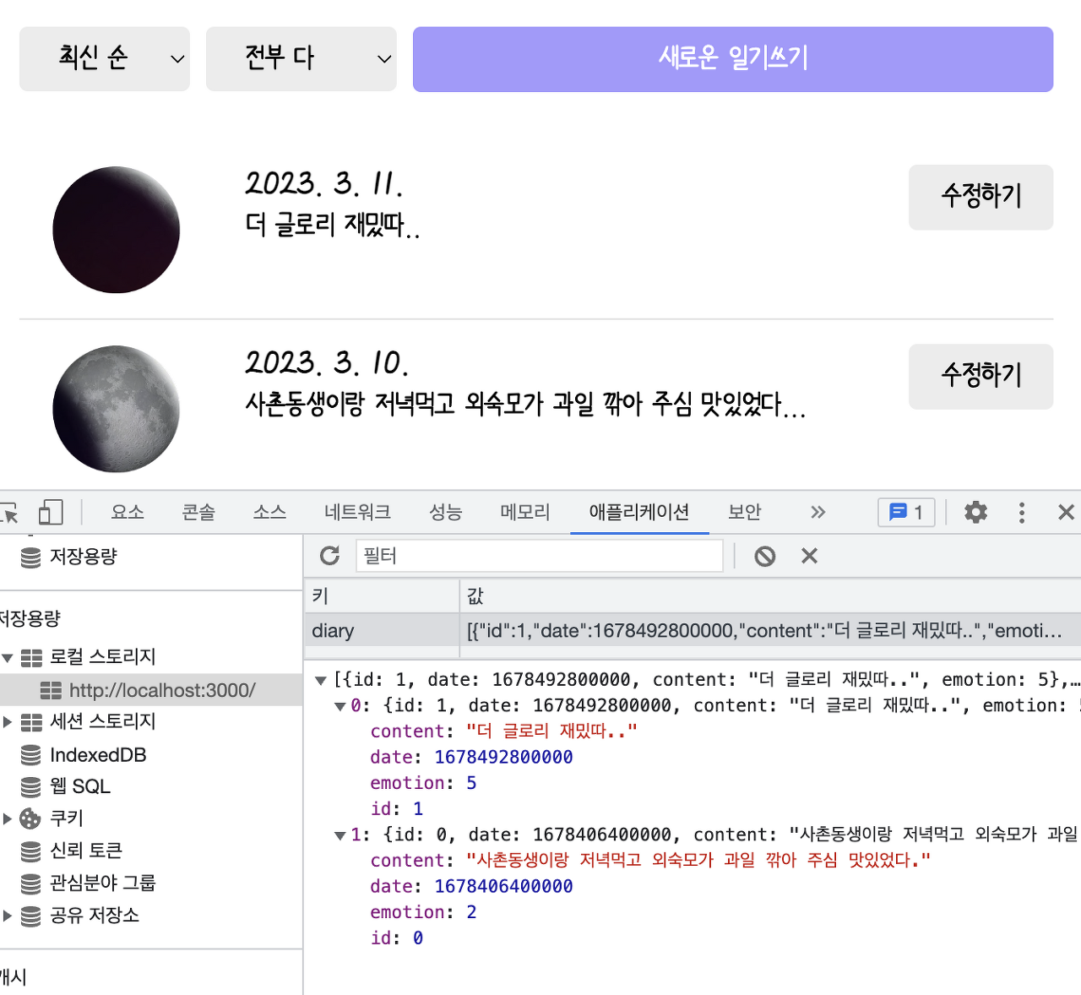Switch to the 네트워크 tab
Image resolution: width=1081 pixels, height=995 pixels.
pyautogui.click(x=357, y=512)
